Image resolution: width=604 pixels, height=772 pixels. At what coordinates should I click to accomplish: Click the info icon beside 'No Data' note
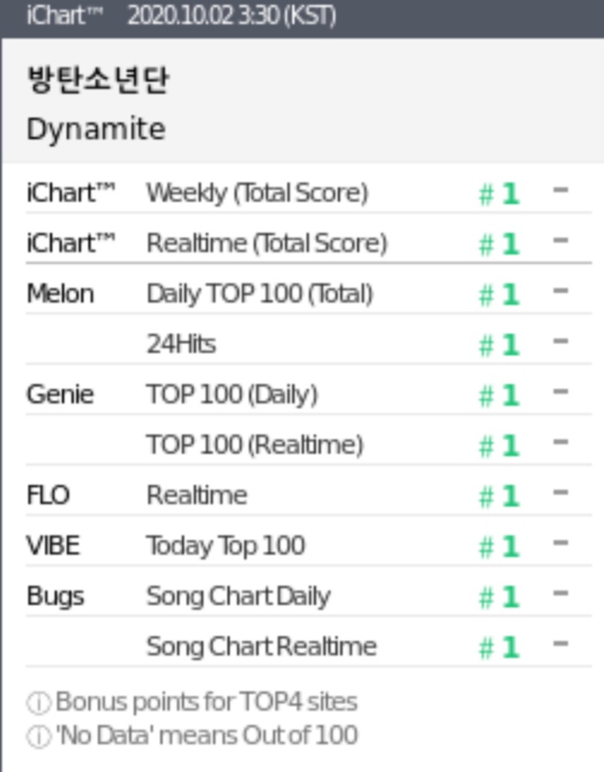(38, 737)
